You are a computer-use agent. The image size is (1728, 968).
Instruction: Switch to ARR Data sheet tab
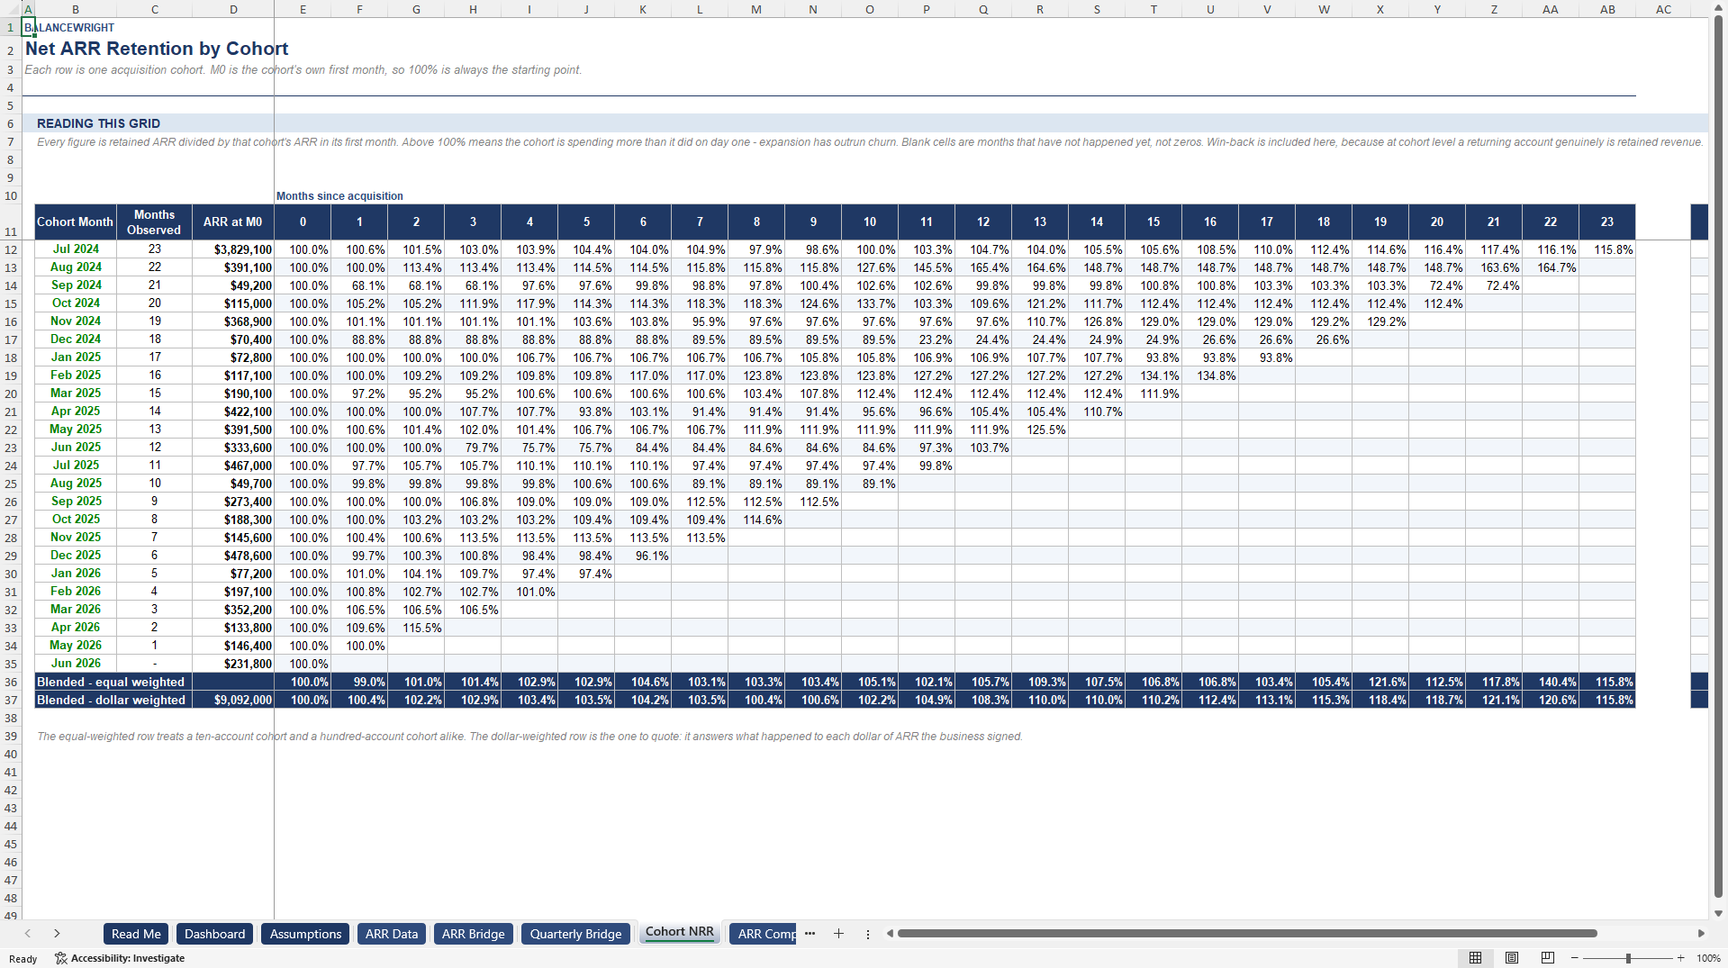point(392,934)
